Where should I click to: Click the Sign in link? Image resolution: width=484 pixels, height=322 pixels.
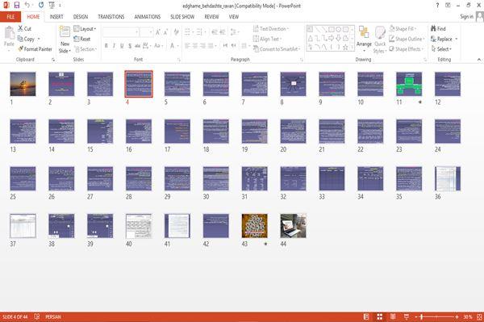tap(466, 16)
